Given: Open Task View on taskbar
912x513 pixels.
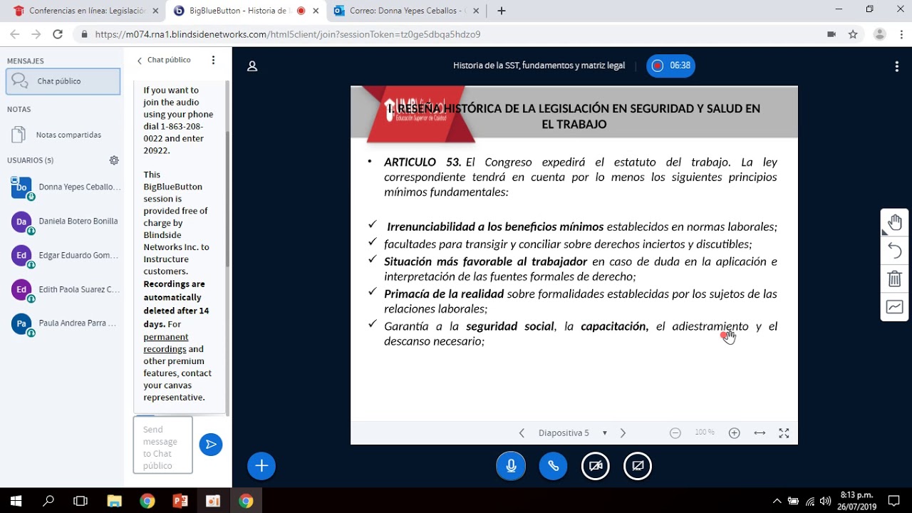Looking at the screenshot, I should (x=81, y=501).
